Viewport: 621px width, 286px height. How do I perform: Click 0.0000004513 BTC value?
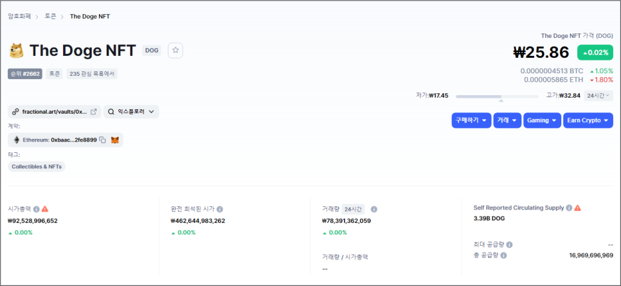(552, 71)
